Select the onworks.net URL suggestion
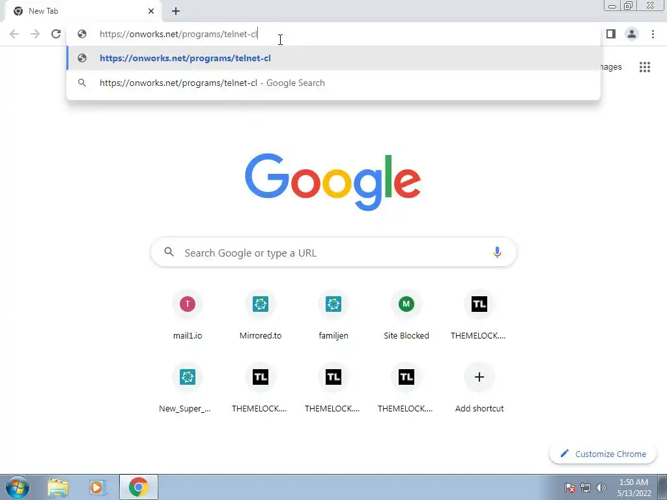 coord(333,58)
